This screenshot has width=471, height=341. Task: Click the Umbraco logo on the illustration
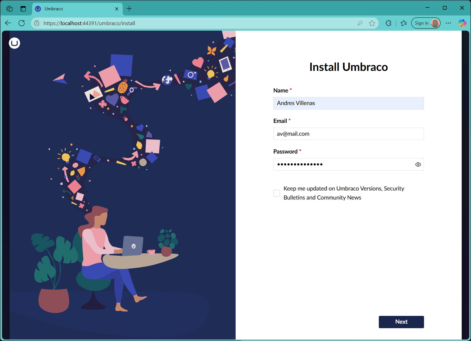[x=15, y=43]
